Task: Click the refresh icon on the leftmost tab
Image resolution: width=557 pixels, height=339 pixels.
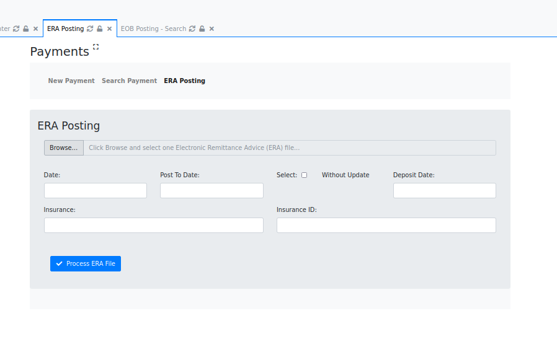Action: 16,29
